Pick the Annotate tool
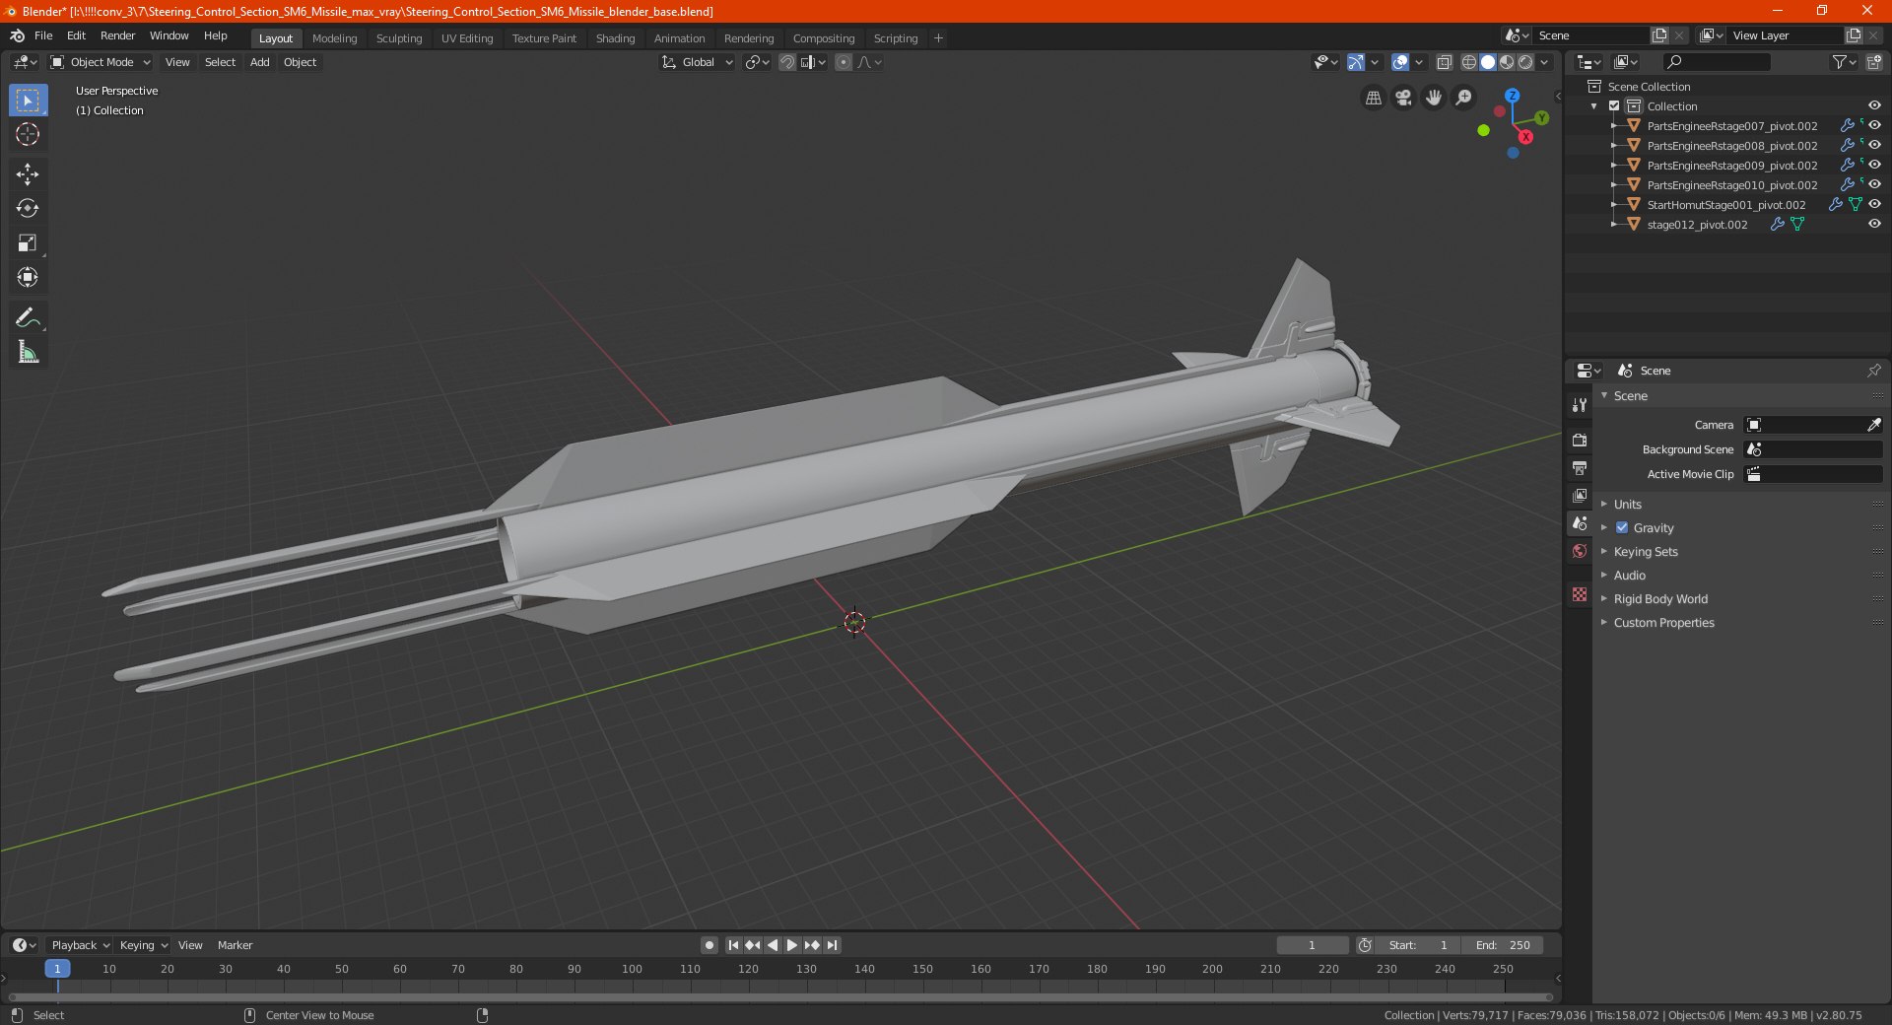Screen dimensions: 1892x1025 [x=28, y=317]
